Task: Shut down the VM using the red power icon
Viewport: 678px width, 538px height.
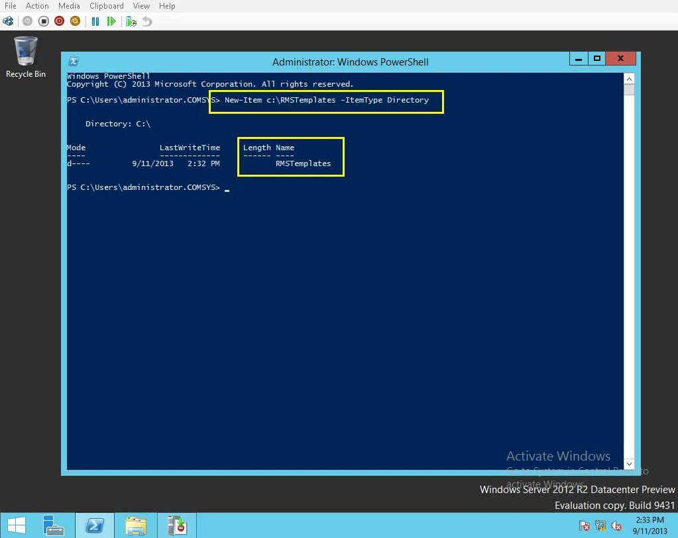Action: (59, 21)
